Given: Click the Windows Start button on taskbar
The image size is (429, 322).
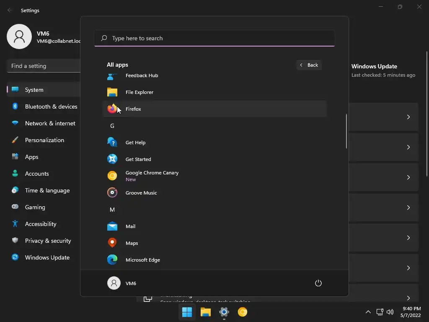Looking at the screenshot, I should [x=187, y=312].
